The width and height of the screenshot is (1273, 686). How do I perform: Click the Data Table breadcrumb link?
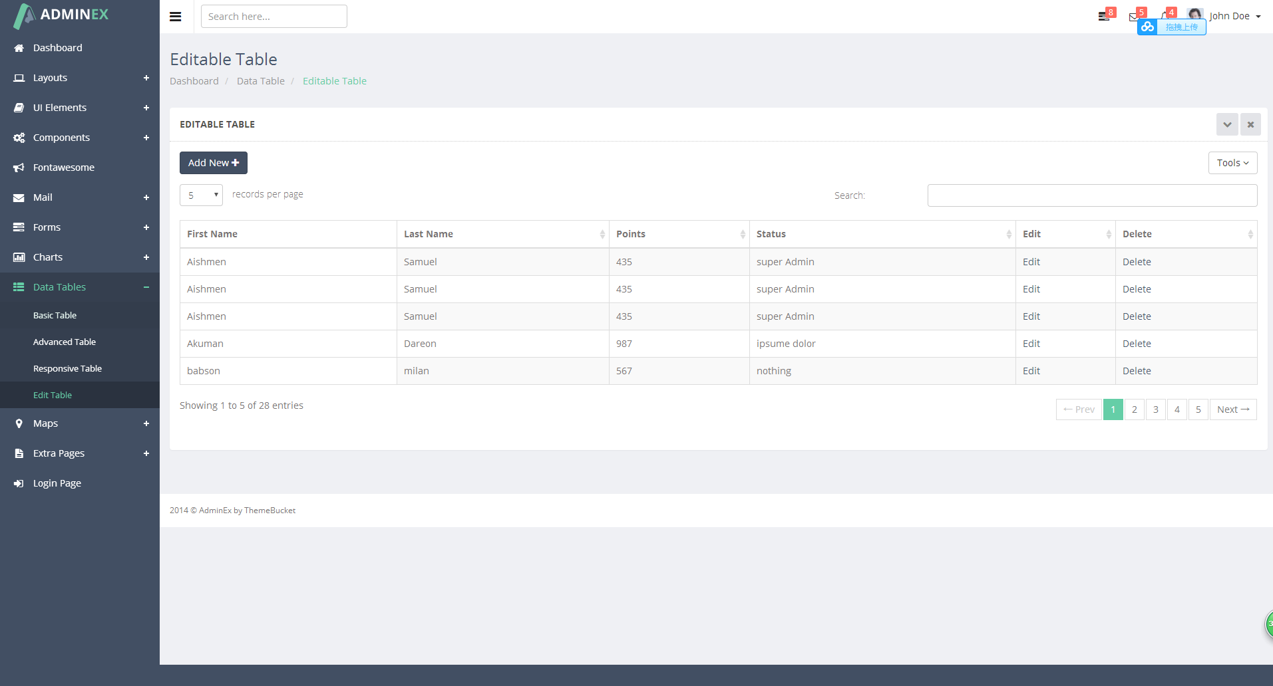tap(261, 81)
